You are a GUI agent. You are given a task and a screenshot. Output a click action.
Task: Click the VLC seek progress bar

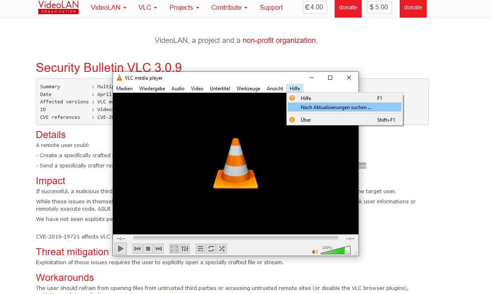point(235,238)
